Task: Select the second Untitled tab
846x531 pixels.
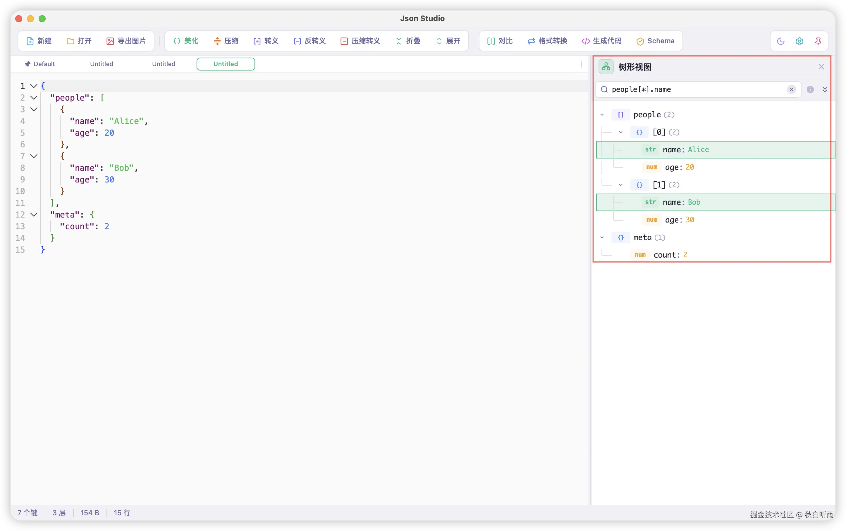Action: 163,64
